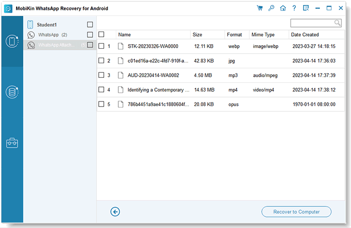The image size is (351, 228).
Task: Click the opus format cell
Action: coord(234,104)
